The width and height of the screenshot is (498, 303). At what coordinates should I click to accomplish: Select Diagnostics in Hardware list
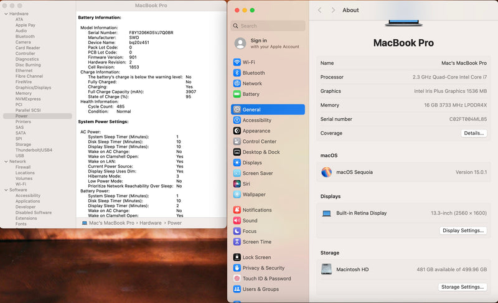[x=27, y=59]
